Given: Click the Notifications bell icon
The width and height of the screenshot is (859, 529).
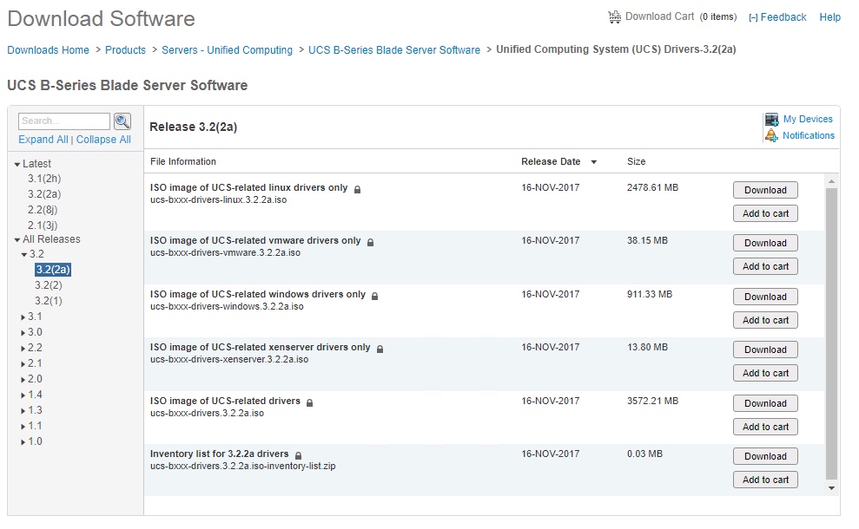Looking at the screenshot, I should pos(771,136).
